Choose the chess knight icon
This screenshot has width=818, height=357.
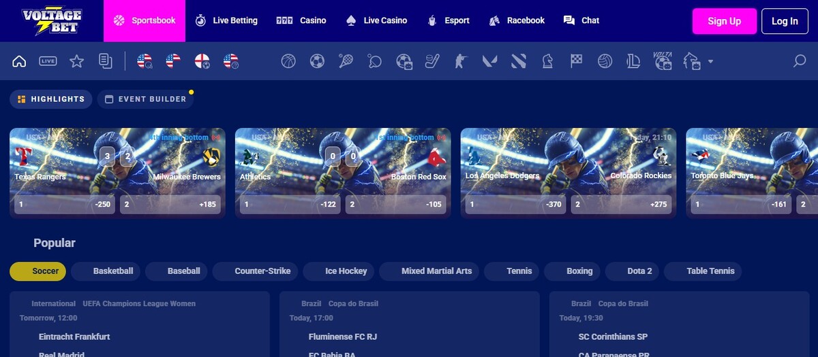(x=547, y=61)
